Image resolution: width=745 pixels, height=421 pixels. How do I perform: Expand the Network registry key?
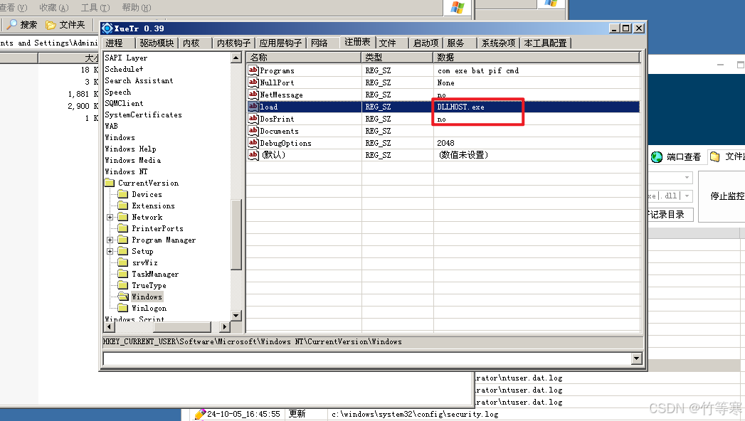tap(110, 217)
